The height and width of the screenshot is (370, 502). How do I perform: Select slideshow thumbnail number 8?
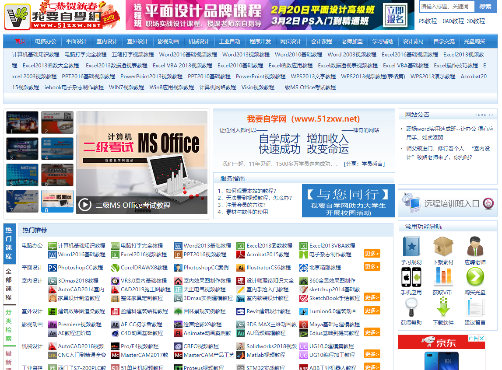pos(57,201)
